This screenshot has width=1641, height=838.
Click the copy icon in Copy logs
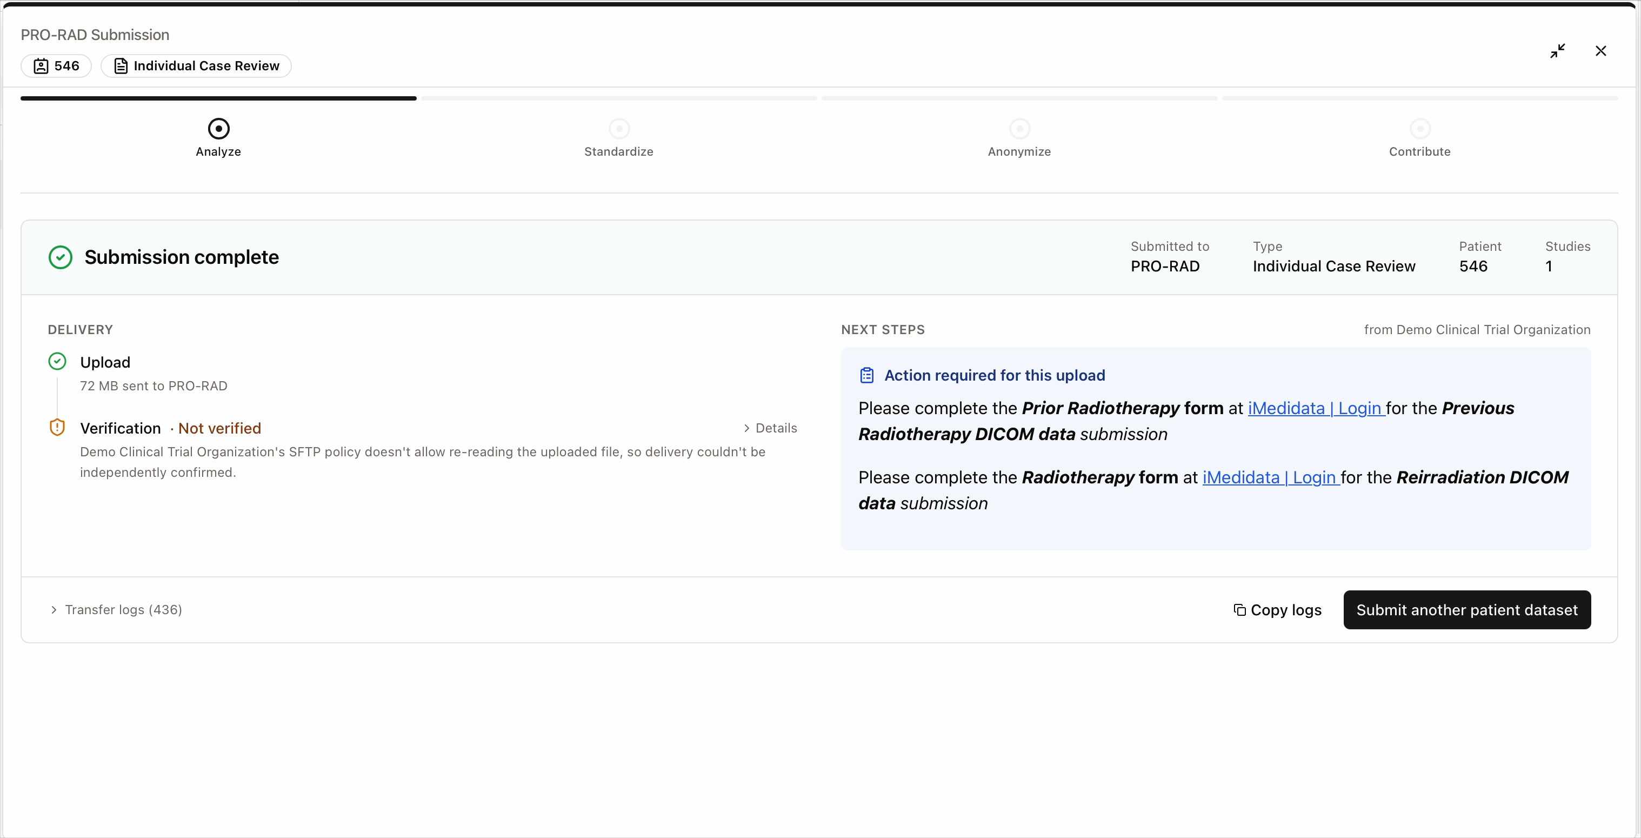pos(1240,610)
